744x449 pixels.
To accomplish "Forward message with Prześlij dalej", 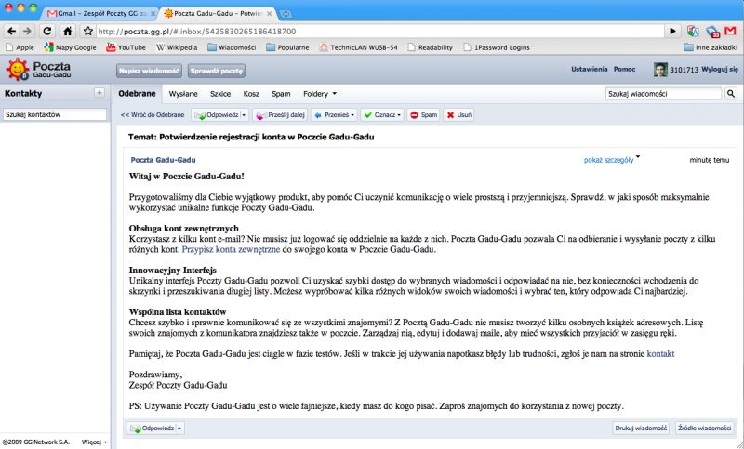I will click(280, 115).
